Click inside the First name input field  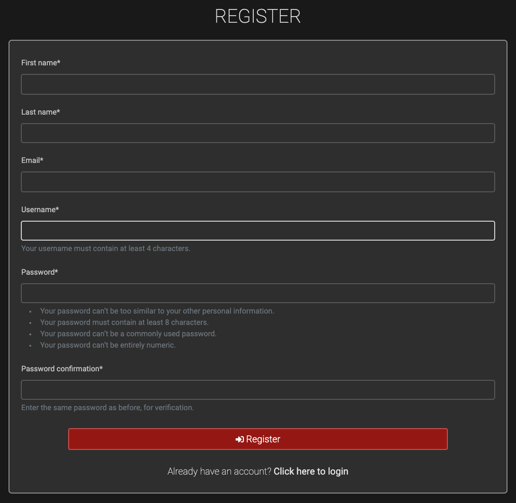click(x=258, y=84)
